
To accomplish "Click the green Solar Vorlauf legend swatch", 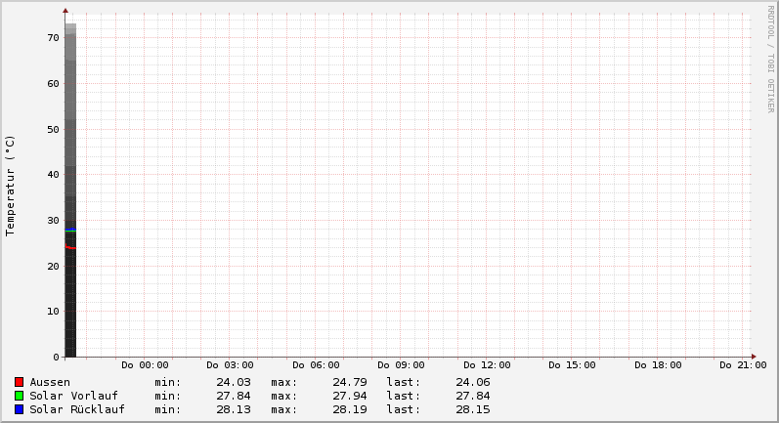I will (x=19, y=397).
